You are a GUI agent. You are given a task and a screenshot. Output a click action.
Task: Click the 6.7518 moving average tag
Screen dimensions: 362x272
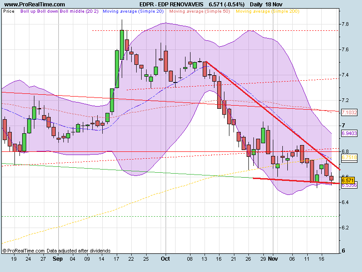point(349,157)
